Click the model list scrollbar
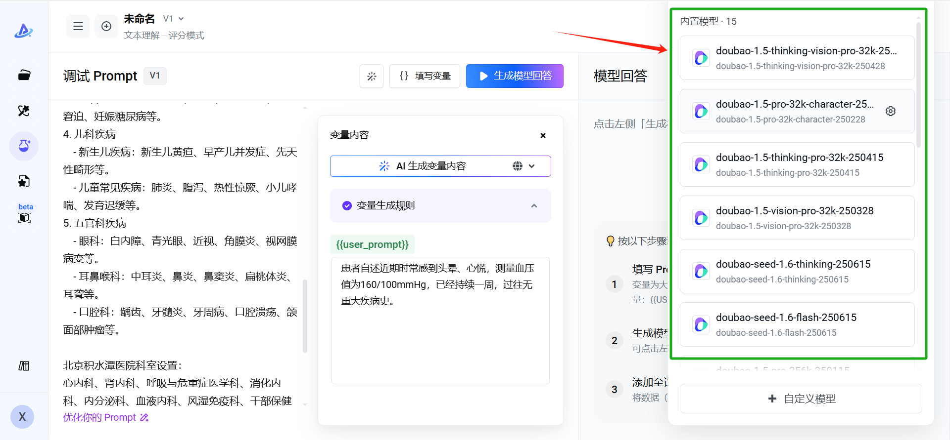950x440 pixels. pyautogui.click(x=918, y=84)
